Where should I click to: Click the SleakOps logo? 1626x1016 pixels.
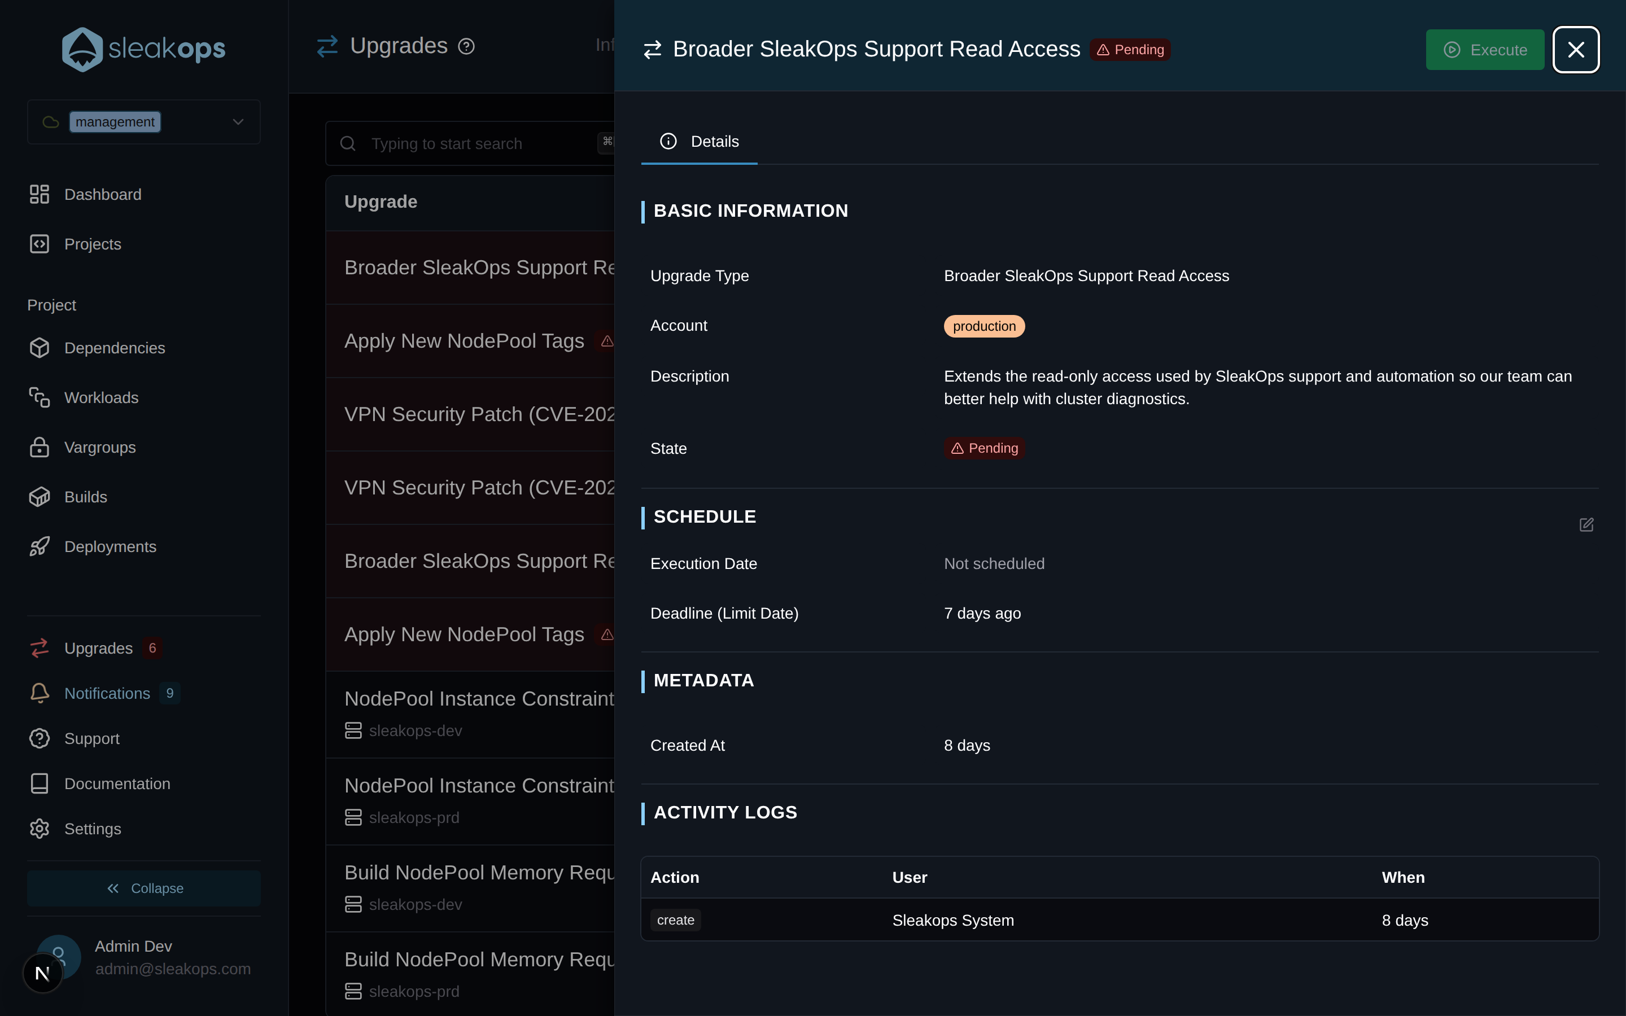click(144, 49)
